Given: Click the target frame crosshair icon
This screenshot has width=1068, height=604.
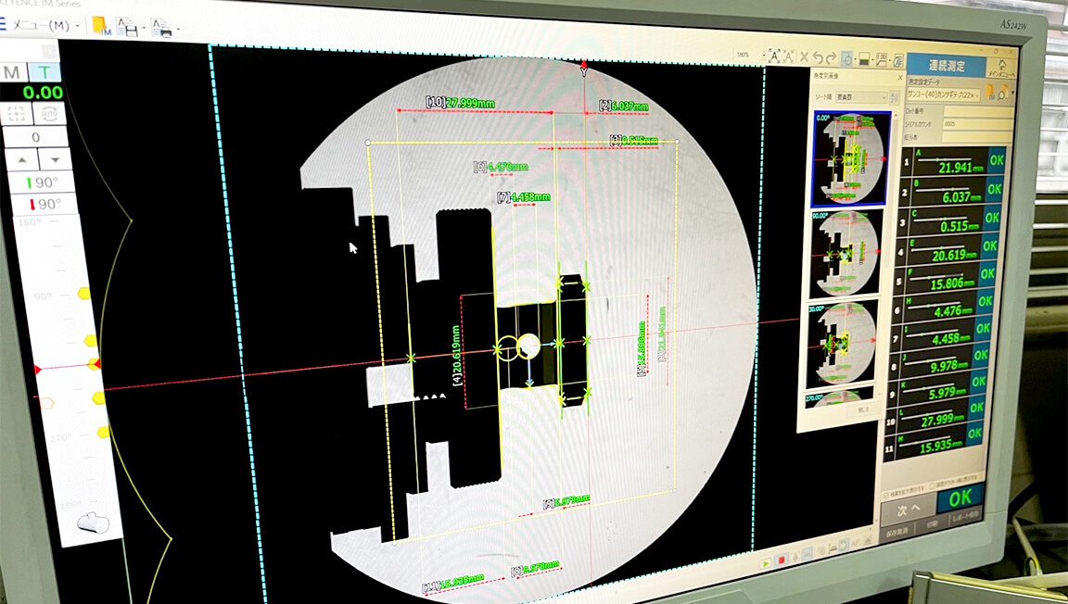Looking at the screenshot, I should 16,113.
